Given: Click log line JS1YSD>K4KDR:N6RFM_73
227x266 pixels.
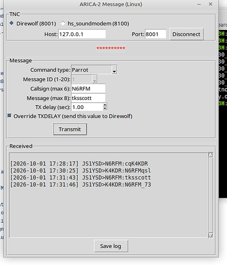Looking at the screenshot, I should (80, 185).
